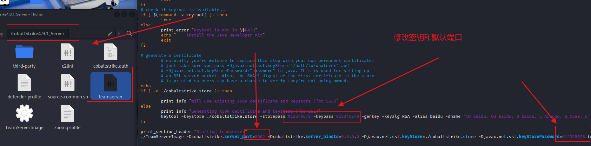Click the pencil edit-path icon in Thunar

110,33
